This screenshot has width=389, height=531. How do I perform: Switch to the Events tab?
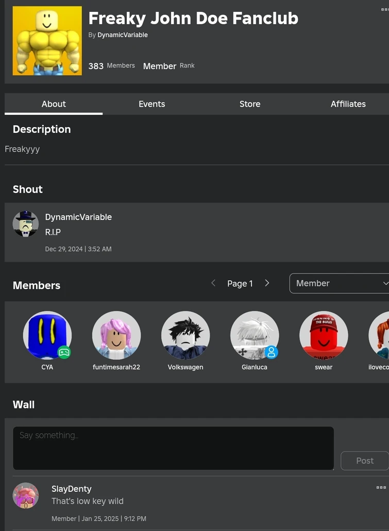pos(152,104)
